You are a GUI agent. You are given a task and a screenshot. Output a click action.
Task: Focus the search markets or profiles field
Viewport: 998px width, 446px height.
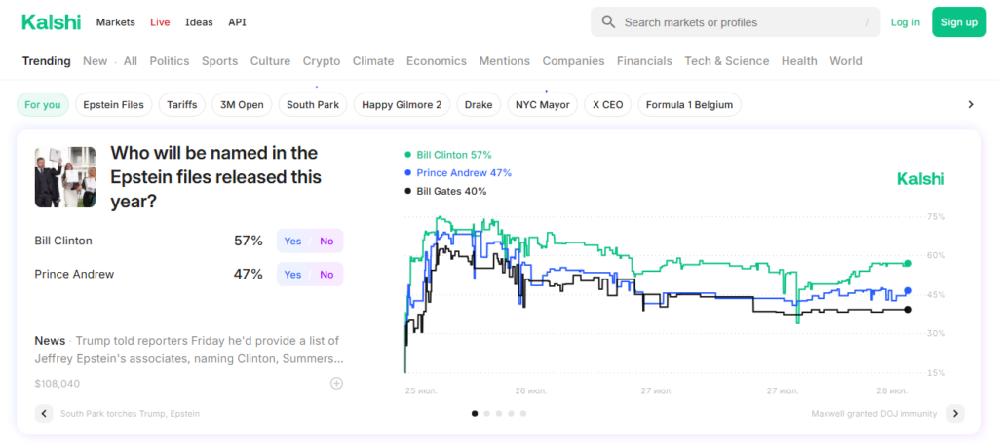(735, 22)
